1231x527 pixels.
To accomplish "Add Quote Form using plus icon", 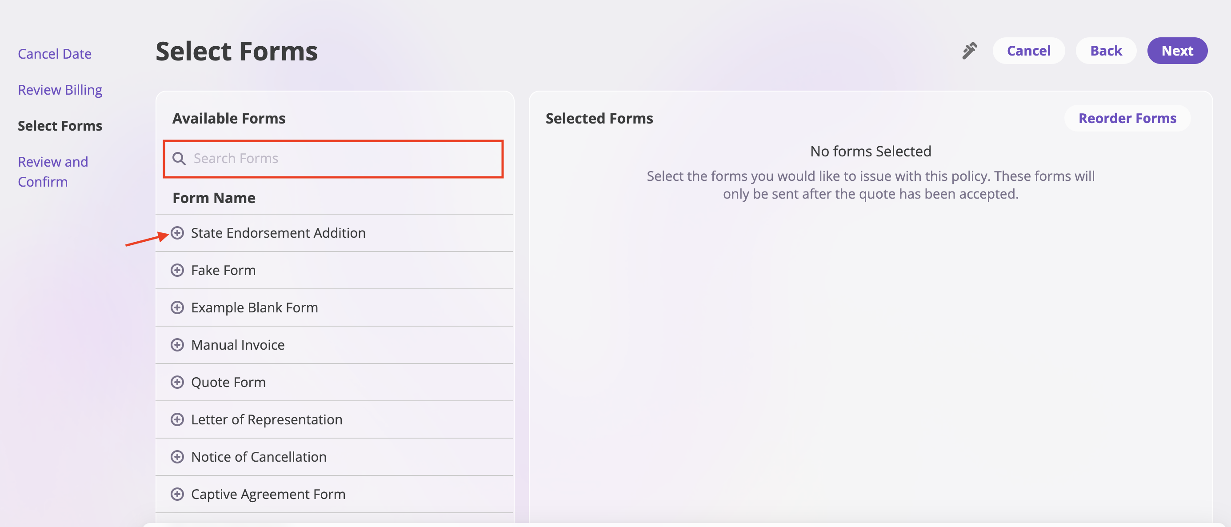I will click(x=177, y=382).
